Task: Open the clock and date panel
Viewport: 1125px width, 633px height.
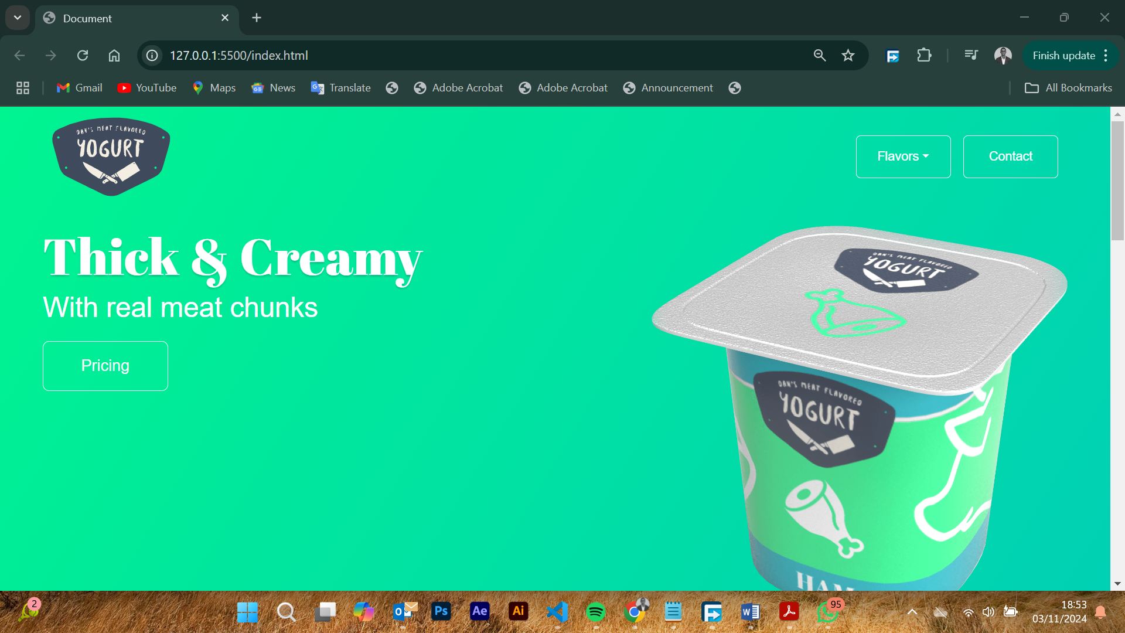Action: 1059,612
